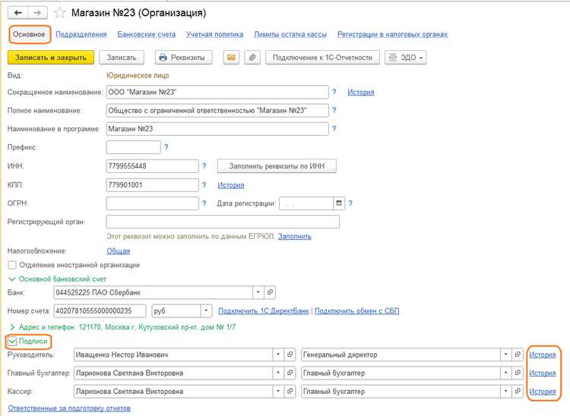
Task: Click the help question mark for Дата регистрации
Action: coord(350,203)
